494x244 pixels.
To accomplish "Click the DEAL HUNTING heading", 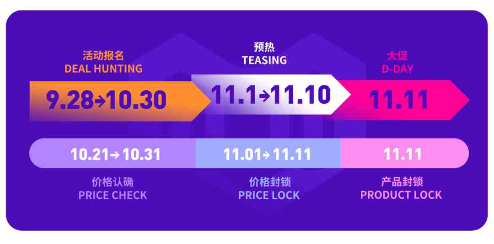I will [x=103, y=69].
